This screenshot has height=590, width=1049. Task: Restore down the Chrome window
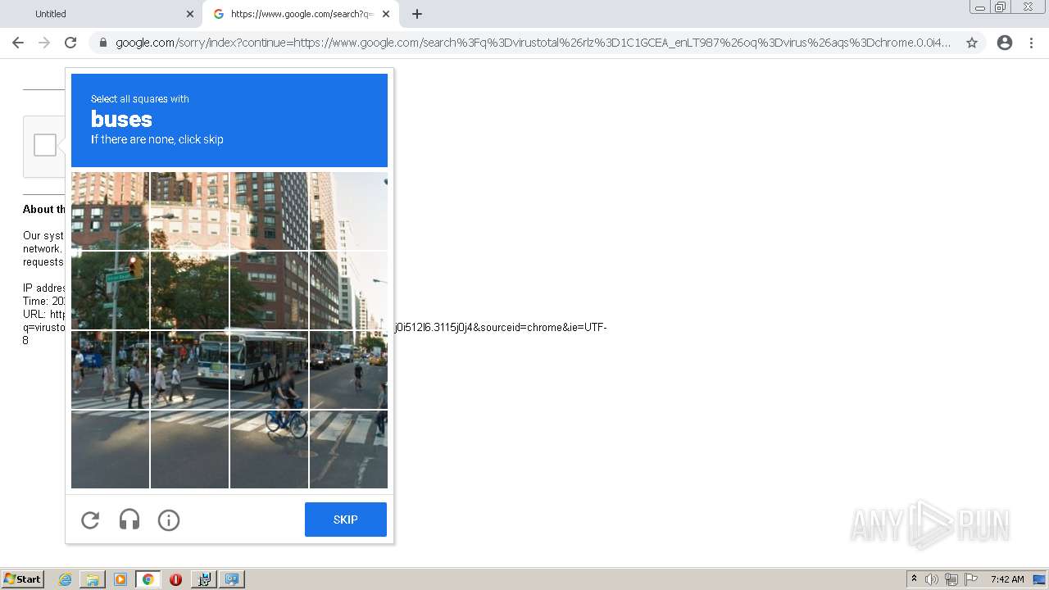click(1001, 7)
